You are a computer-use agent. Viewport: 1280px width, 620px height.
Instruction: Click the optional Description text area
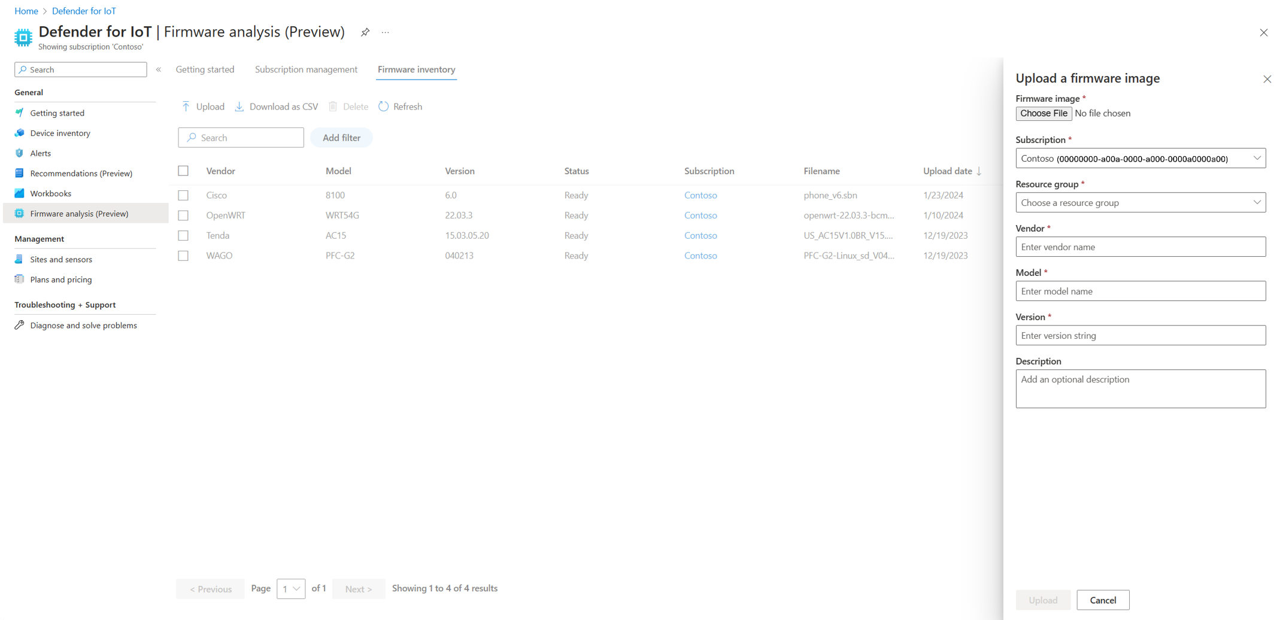pyautogui.click(x=1141, y=389)
